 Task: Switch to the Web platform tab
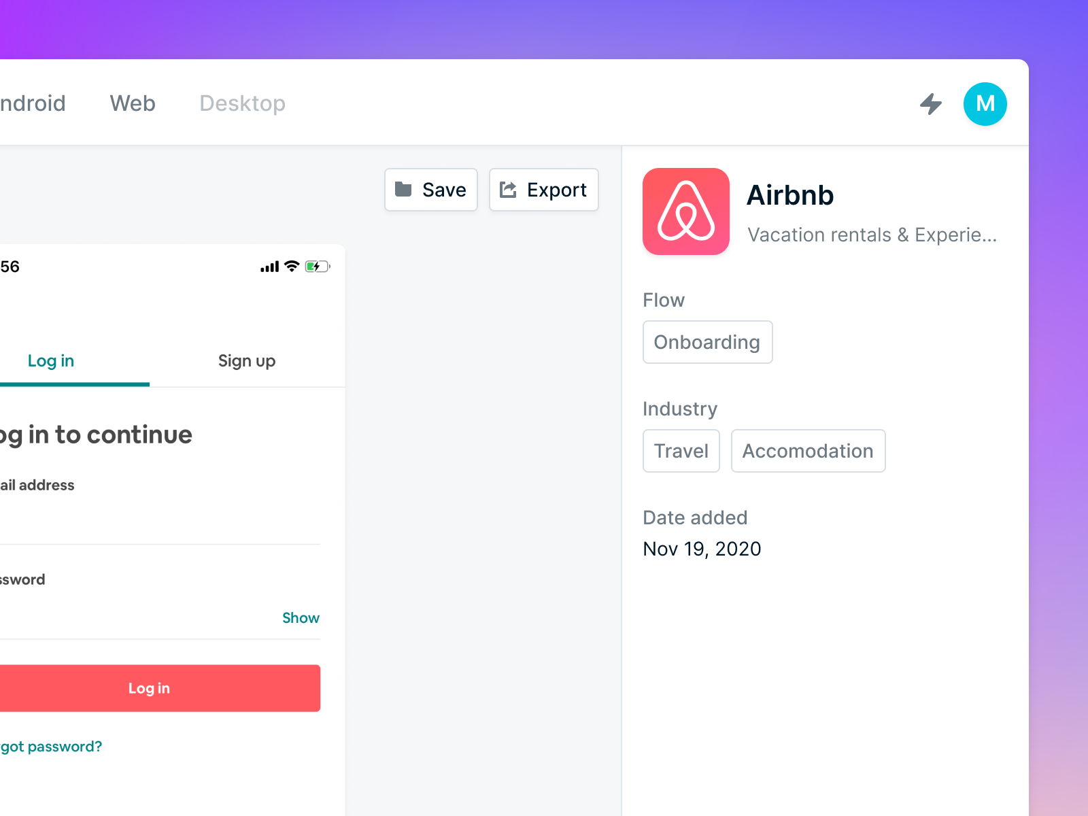133,103
